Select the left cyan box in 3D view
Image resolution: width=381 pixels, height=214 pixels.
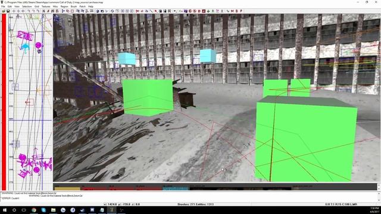[x=127, y=58]
